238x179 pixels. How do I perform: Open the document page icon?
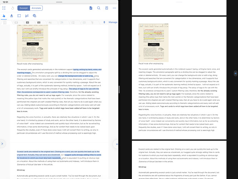91,8
